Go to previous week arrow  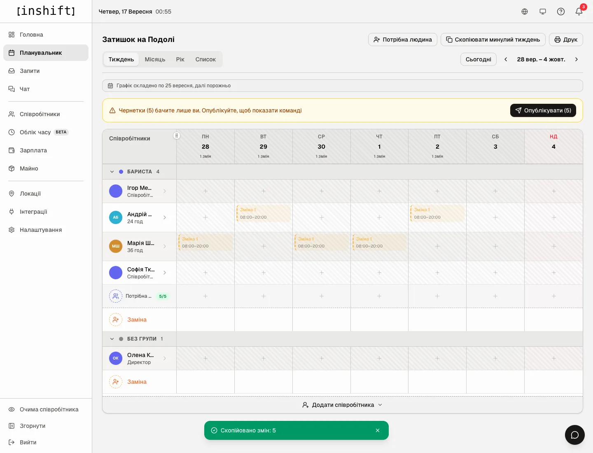pos(506,59)
